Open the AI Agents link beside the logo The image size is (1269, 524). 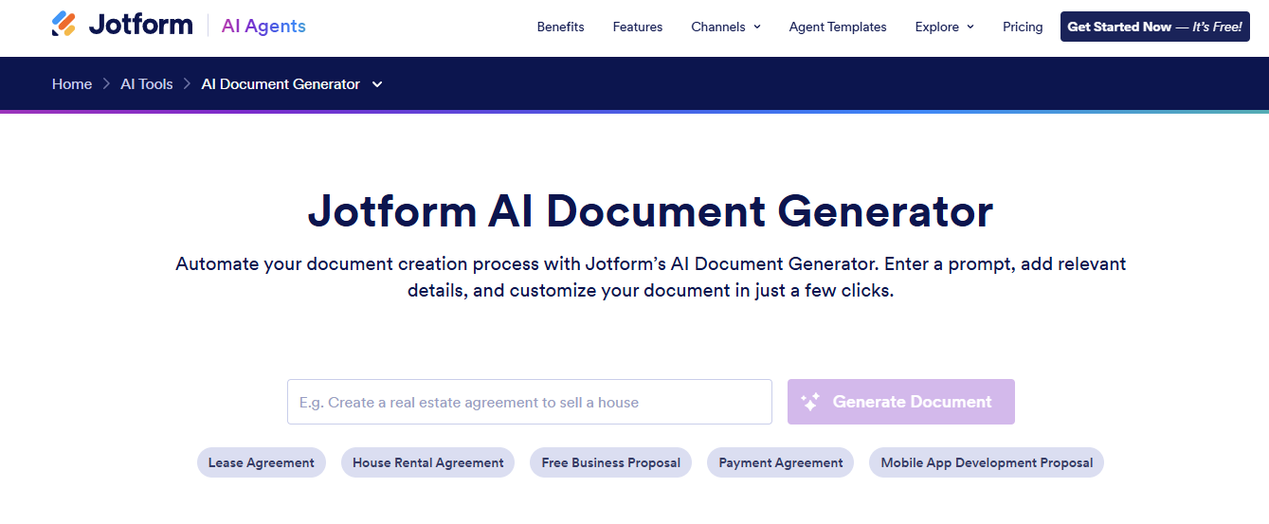tap(263, 26)
